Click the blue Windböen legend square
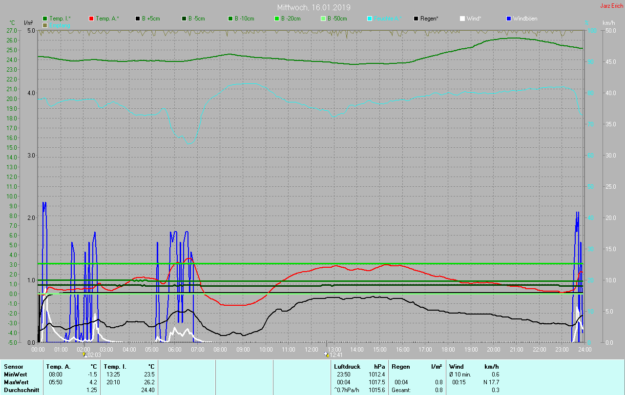The height and width of the screenshot is (395, 625). tap(509, 19)
